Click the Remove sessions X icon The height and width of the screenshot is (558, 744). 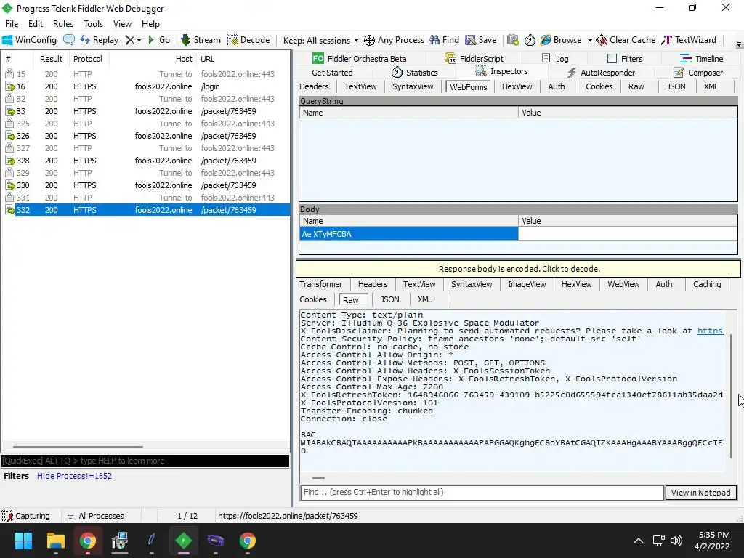[129, 40]
